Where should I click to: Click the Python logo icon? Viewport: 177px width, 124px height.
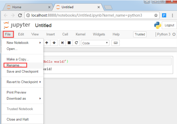(158, 25)
